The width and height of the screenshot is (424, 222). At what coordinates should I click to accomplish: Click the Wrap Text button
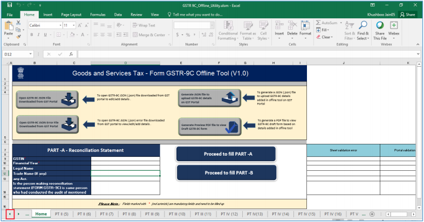pos(144,25)
